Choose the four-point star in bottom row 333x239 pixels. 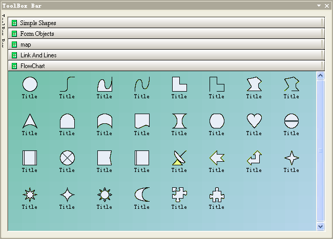pos(67,194)
